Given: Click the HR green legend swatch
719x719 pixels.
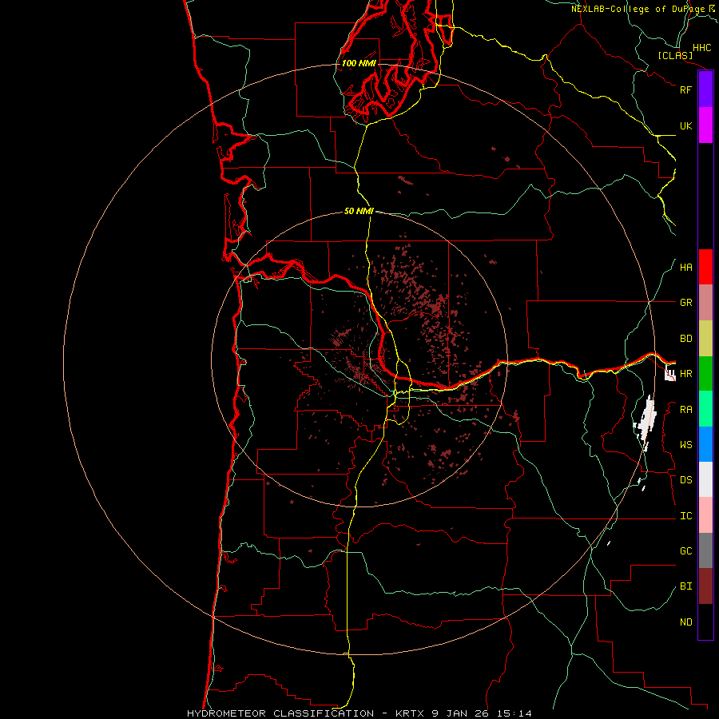Looking at the screenshot, I should 705,374.
